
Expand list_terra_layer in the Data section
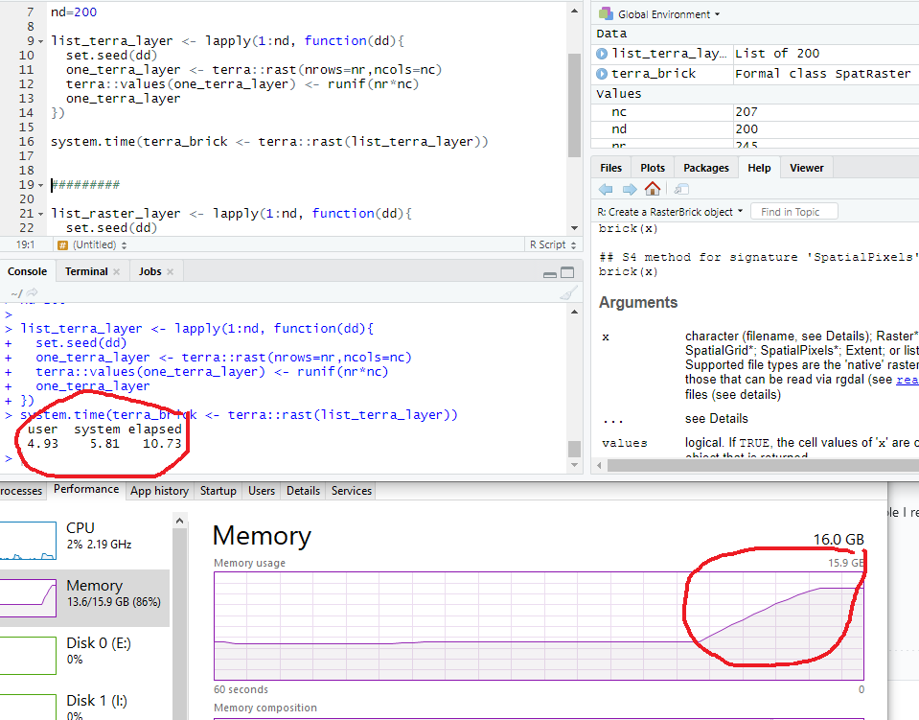[600, 53]
